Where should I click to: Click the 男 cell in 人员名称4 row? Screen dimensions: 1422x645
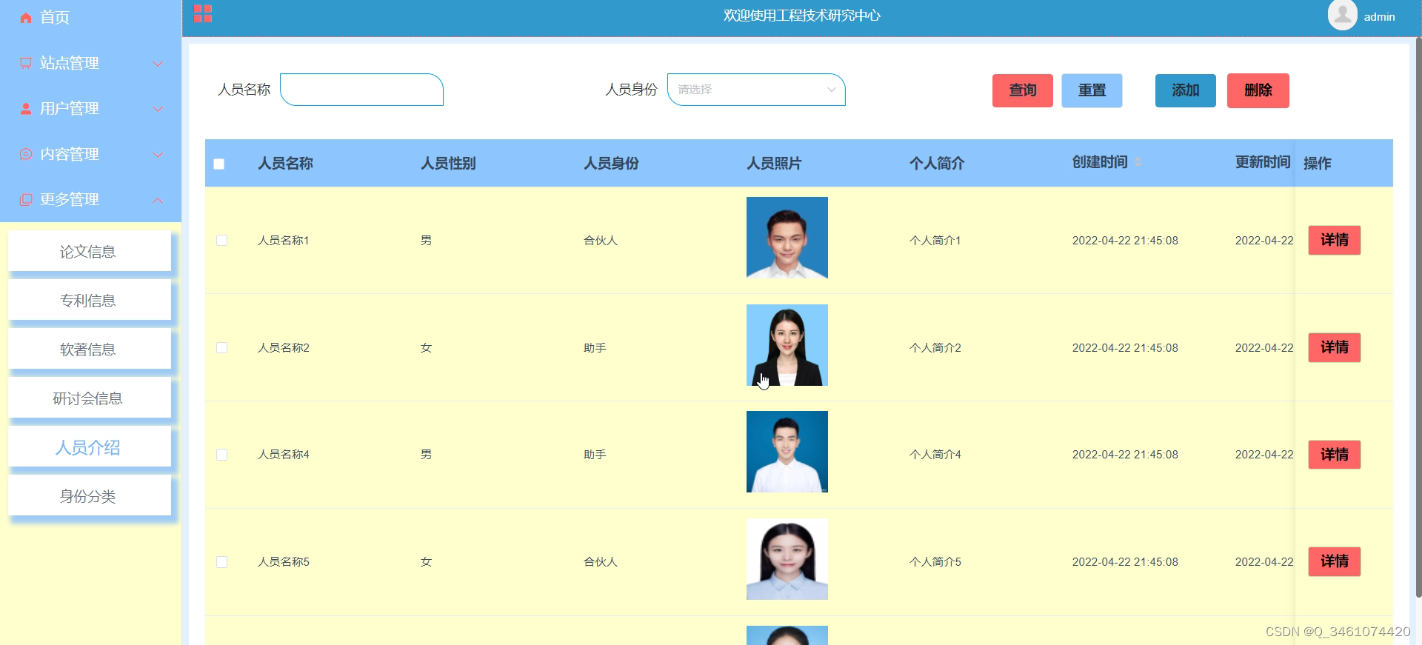426,455
